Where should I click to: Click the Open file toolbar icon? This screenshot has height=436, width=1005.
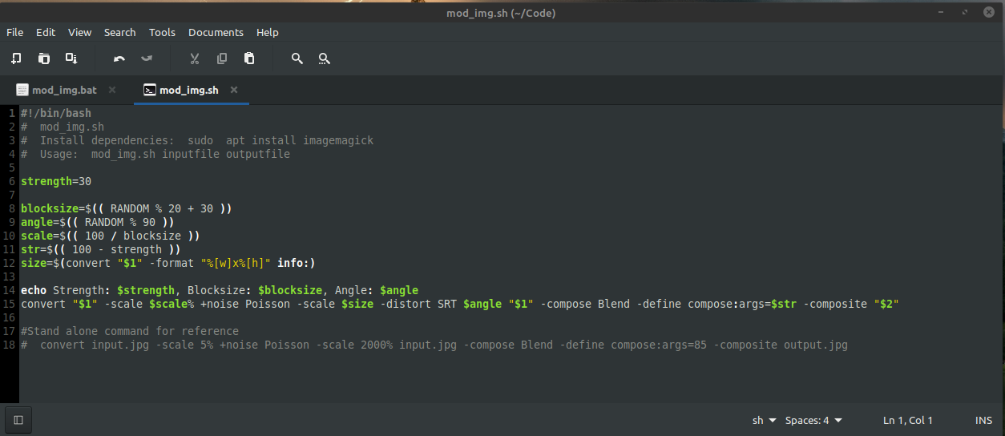(x=44, y=59)
